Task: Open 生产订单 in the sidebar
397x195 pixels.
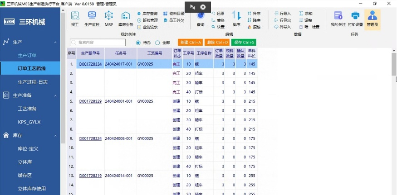Action: (27, 55)
